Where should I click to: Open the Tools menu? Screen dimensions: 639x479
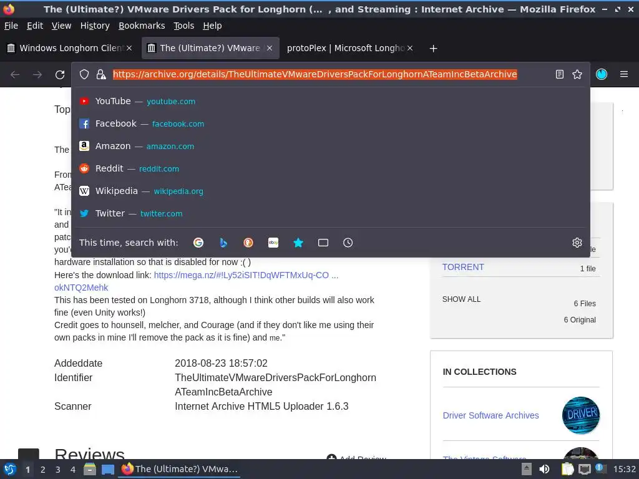click(184, 26)
